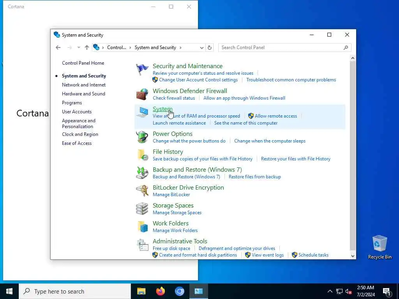
Task: Click Change User Account Control settings
Action: coord(198,80)
